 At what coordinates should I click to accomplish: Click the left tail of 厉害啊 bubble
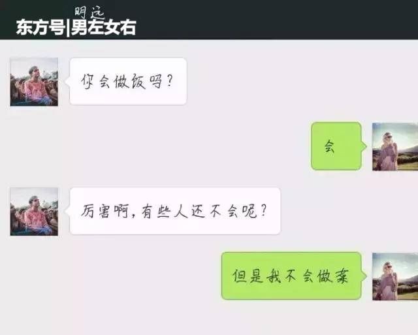click(x=67, y=211)
